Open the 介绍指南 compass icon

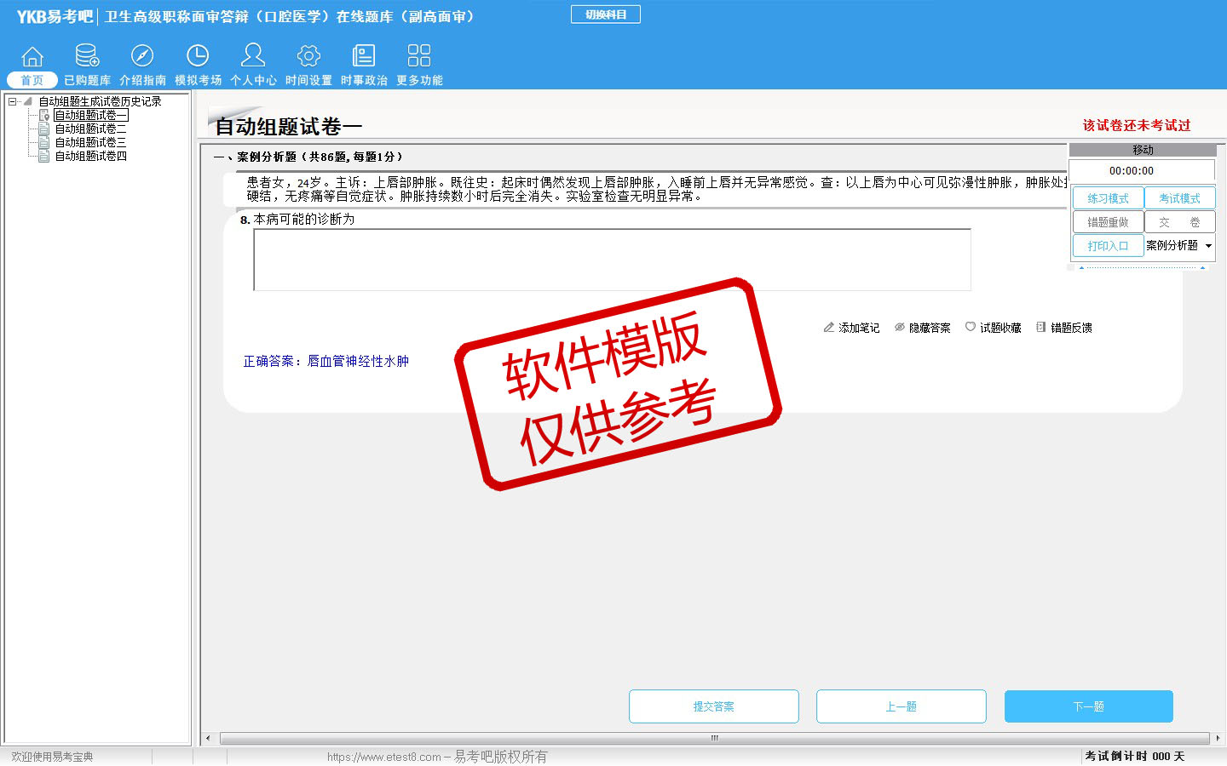(142, 57)
